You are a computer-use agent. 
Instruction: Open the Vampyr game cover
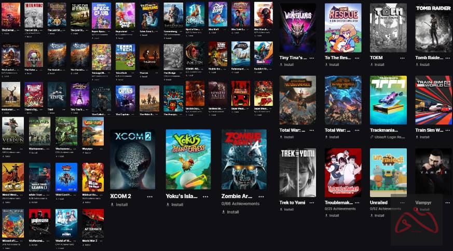pyautogui.click(x=433, y=173)
